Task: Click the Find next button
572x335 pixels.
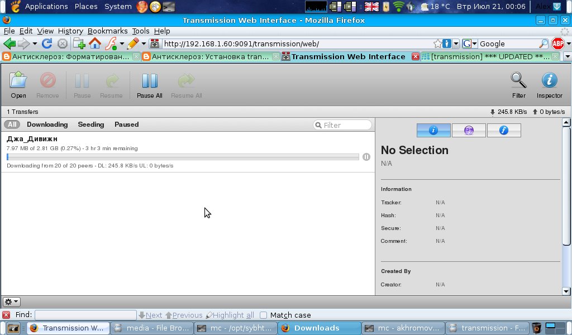Action: [150, 315]
